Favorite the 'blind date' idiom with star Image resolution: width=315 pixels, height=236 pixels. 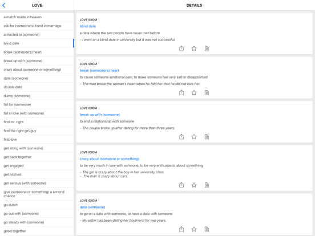(194, 48)
